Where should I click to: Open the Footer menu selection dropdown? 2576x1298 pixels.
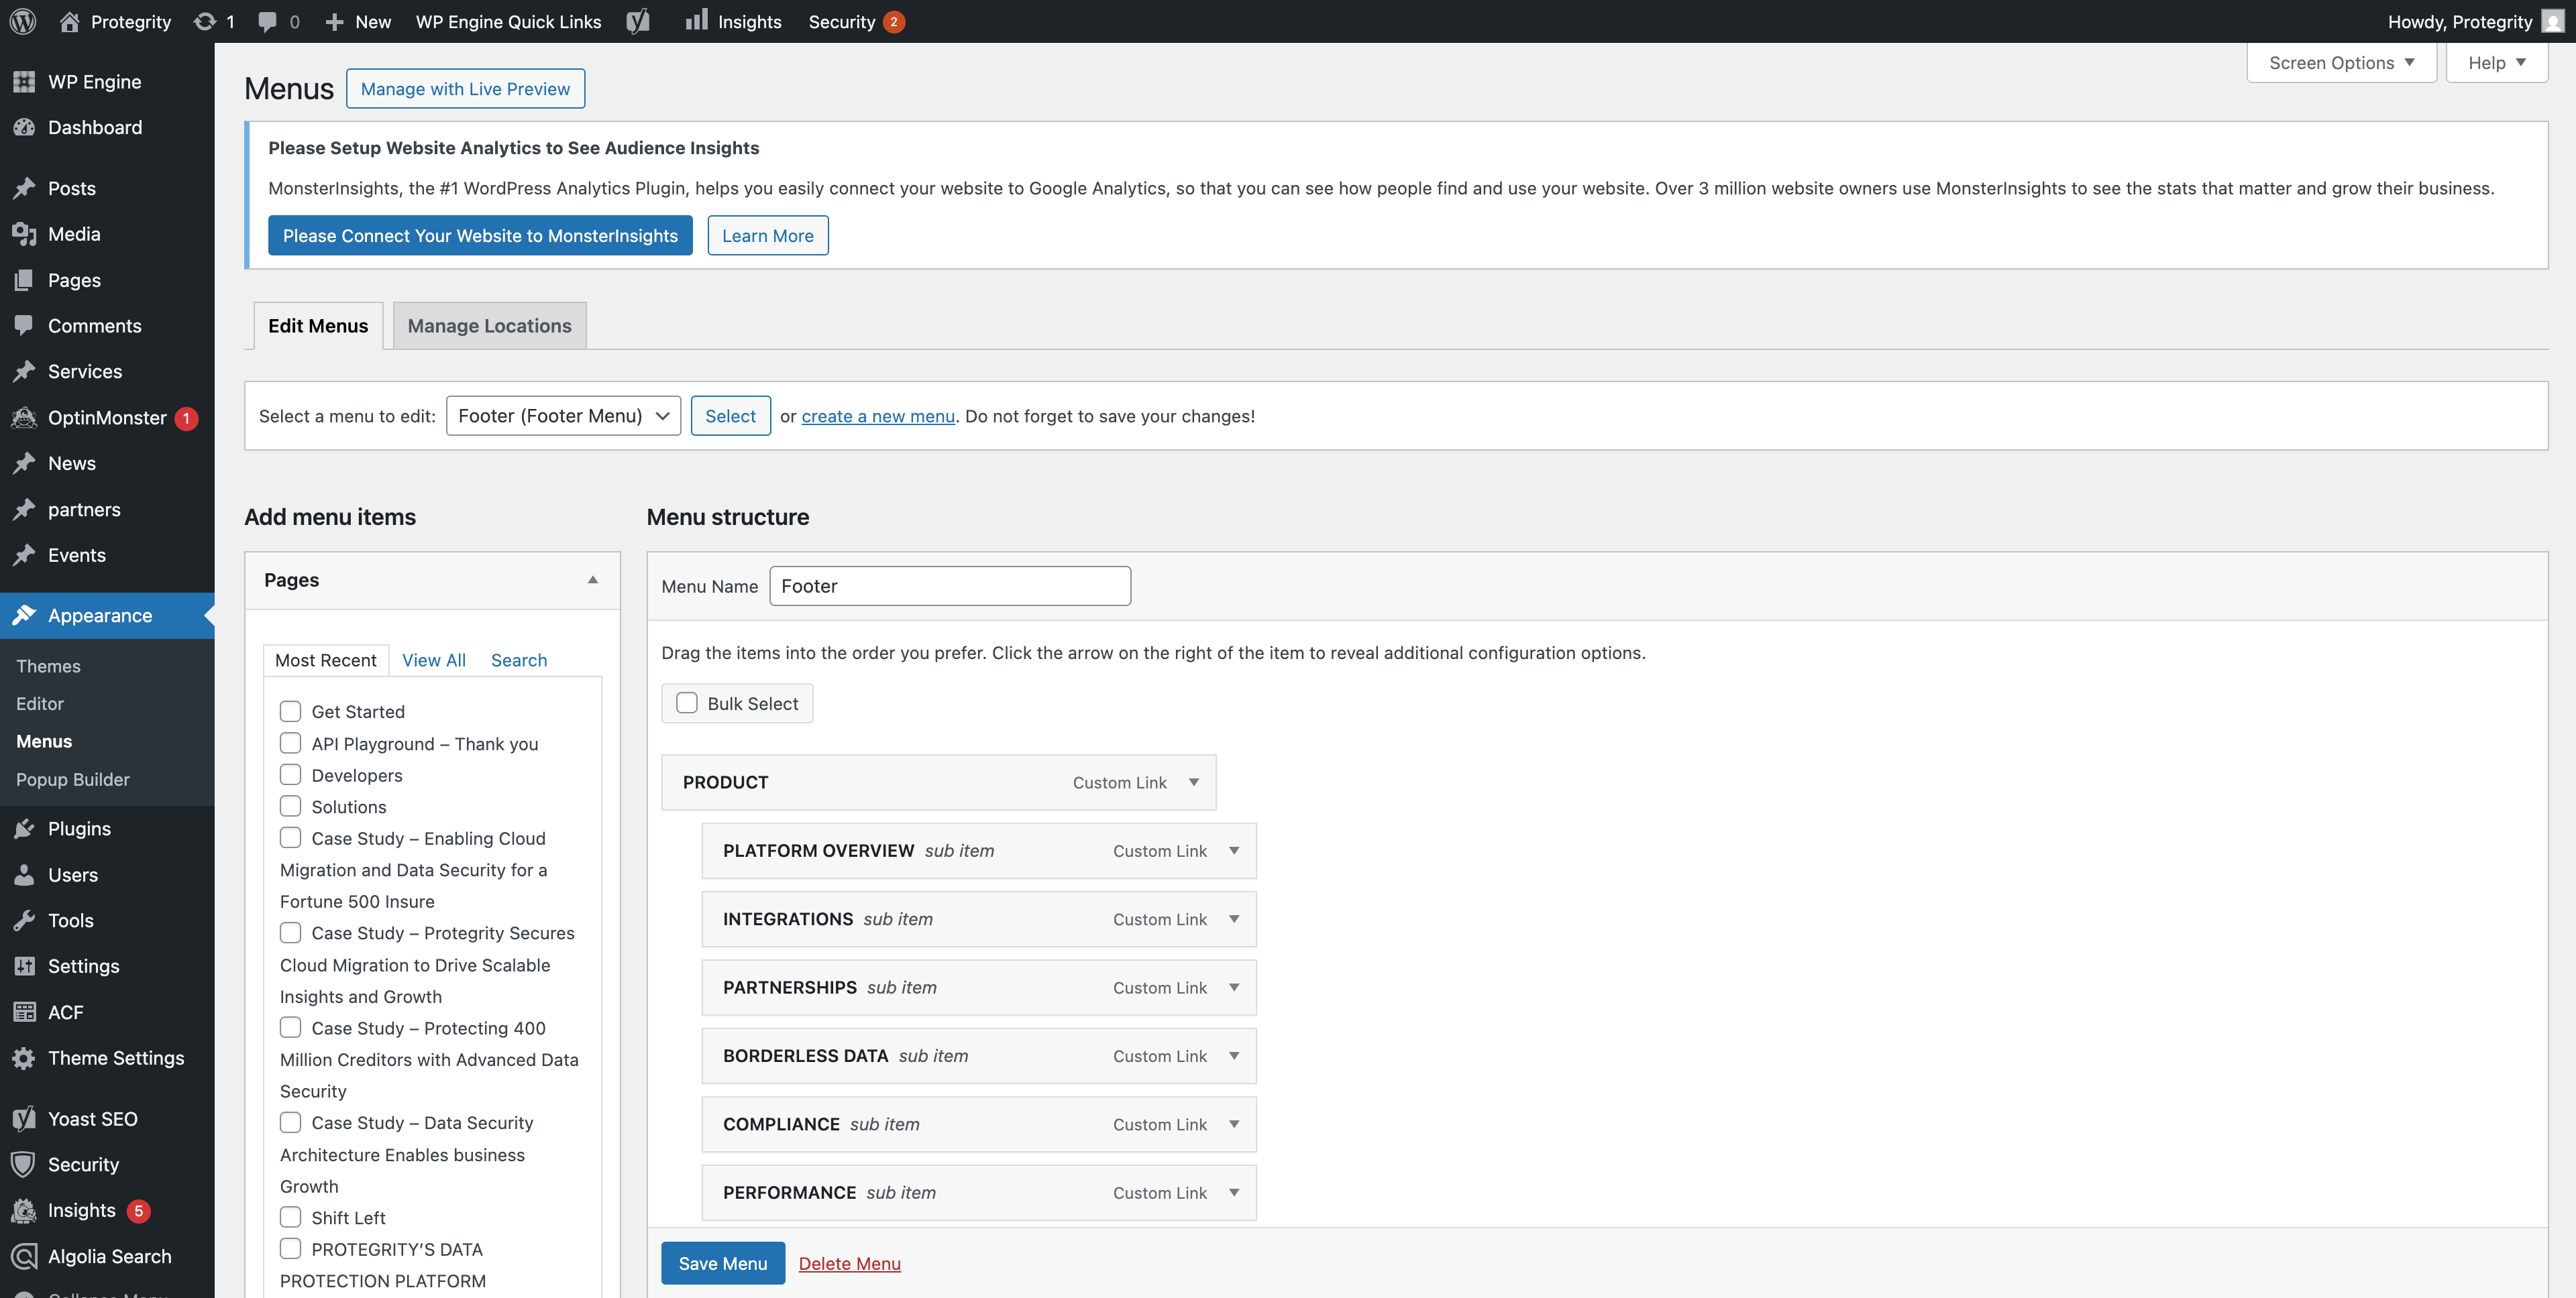pyautogui.click(x=563, y=416)
